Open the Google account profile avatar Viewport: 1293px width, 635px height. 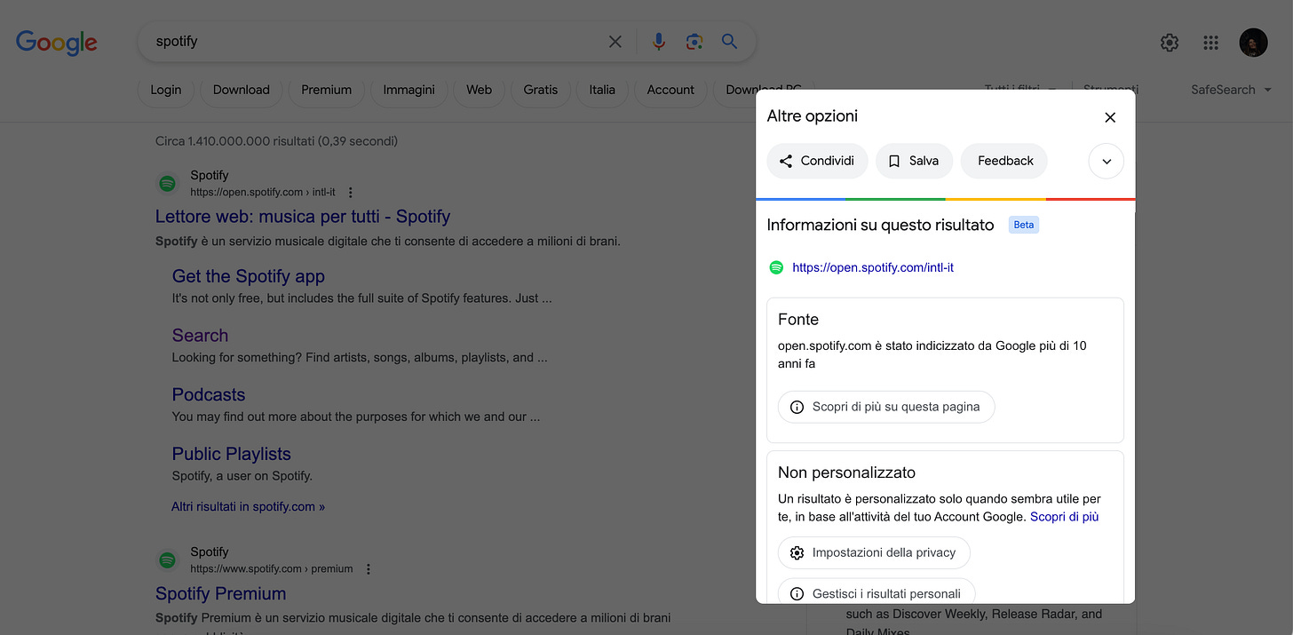(x=1254, y=43)
